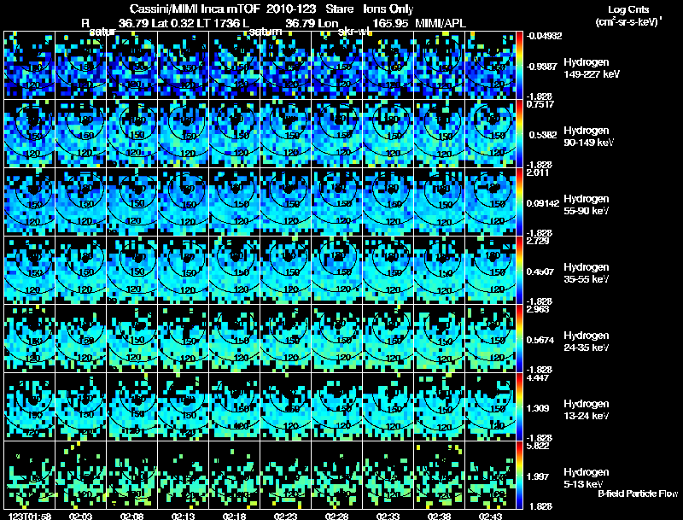Select the color bar for Hydrogen 24-35 keV

pyautogui.click(x=519, y=338)
